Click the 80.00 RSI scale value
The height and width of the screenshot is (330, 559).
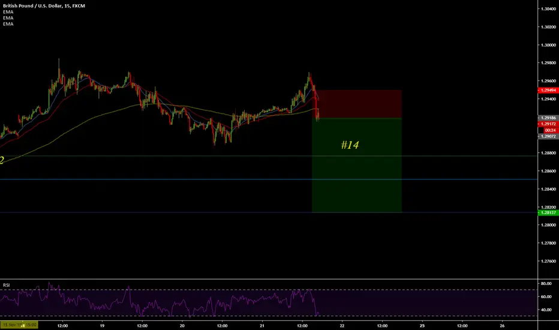(x=546, y=284)
